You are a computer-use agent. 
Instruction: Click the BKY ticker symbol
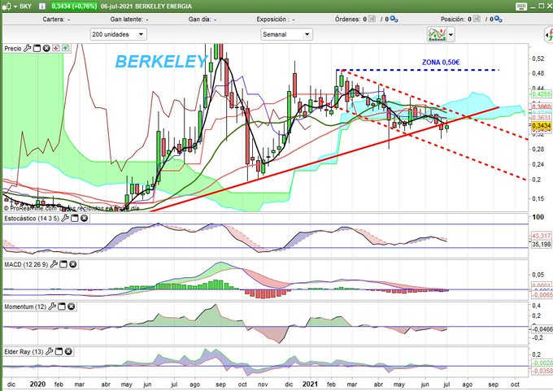click(25, 7)
